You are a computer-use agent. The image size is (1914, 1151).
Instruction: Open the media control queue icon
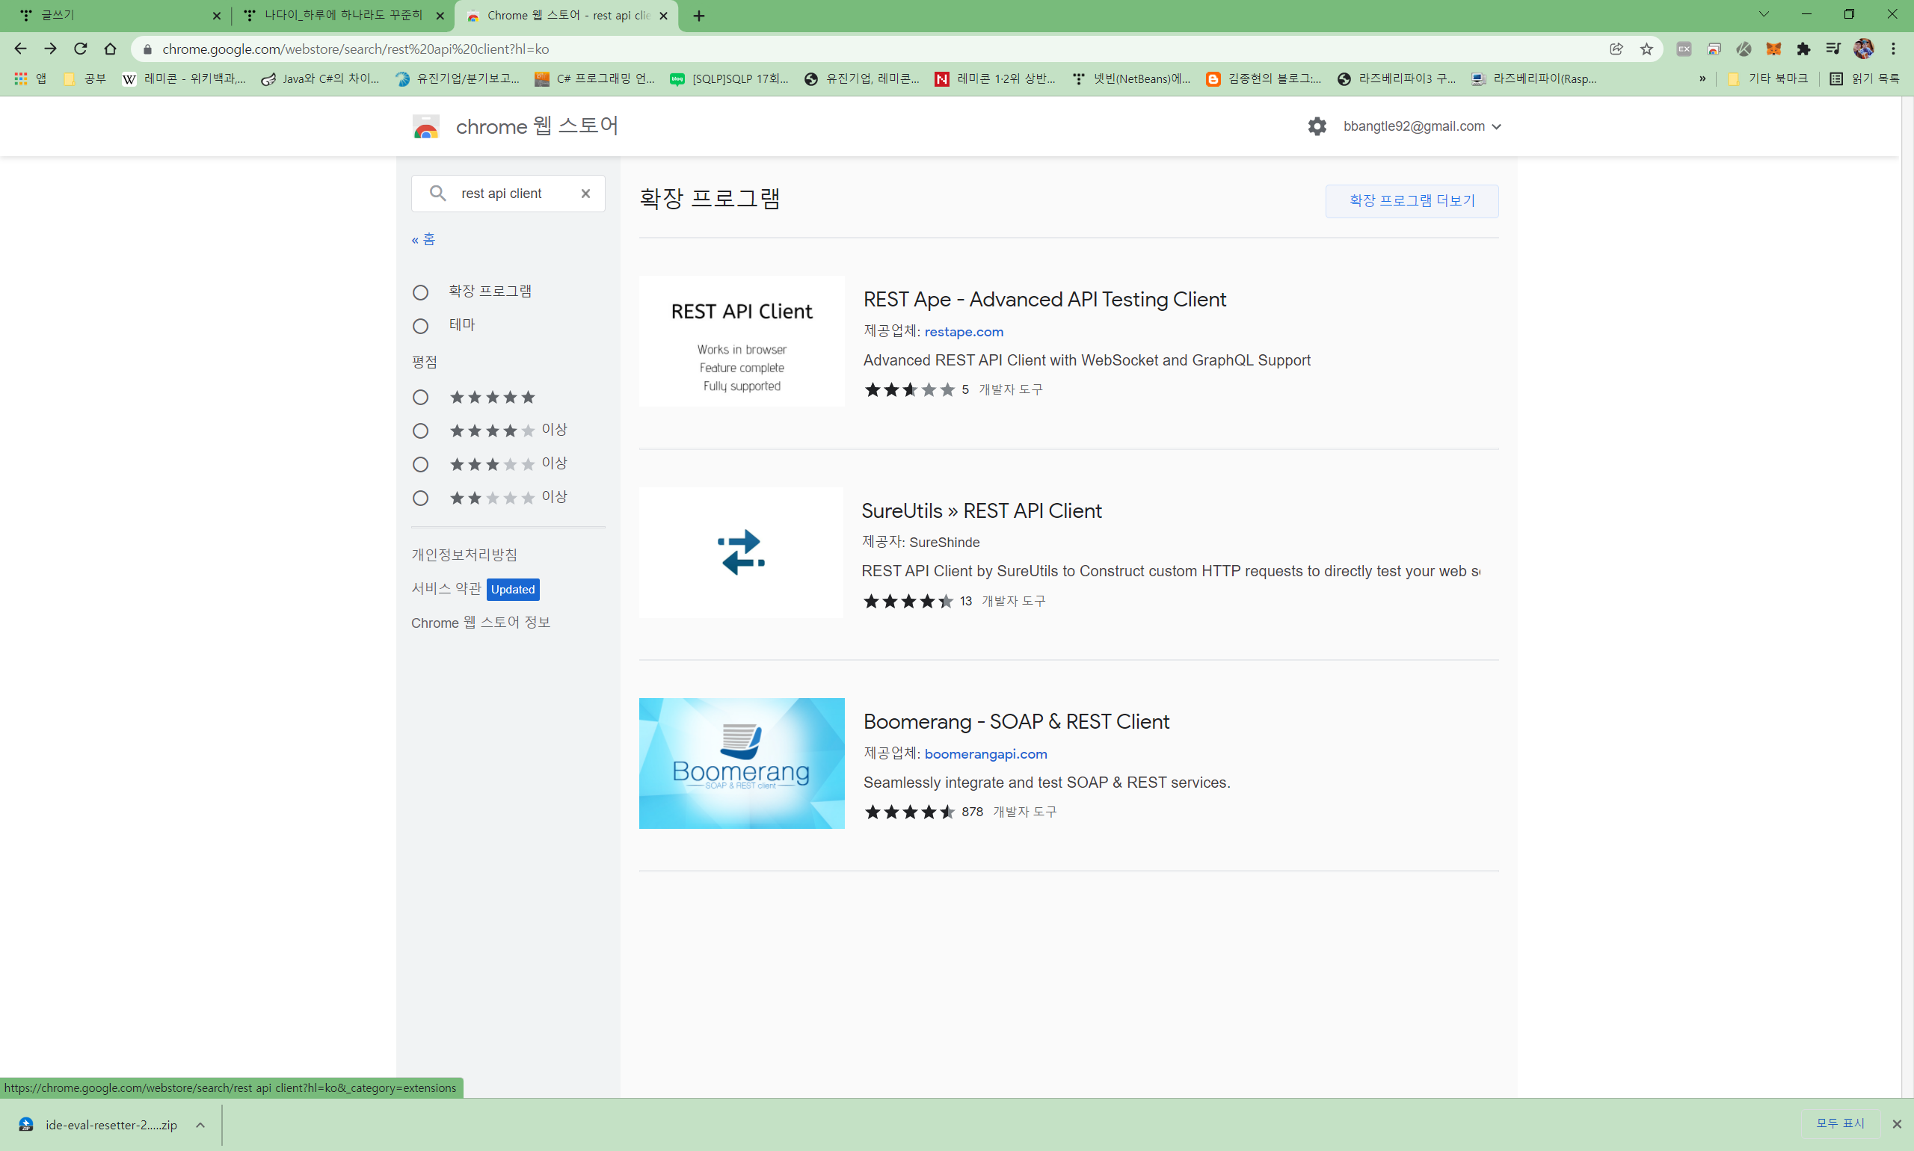coord(1833,49)
